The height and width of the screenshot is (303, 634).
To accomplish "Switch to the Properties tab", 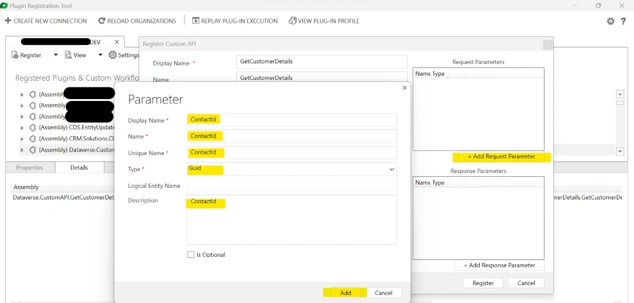I will 30,168.
